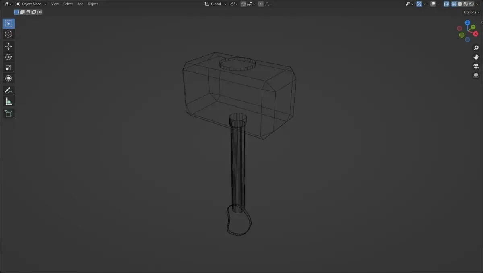Switch to rendered viewport shading
This screenshot has height=273, width=483.
(471, 4)
